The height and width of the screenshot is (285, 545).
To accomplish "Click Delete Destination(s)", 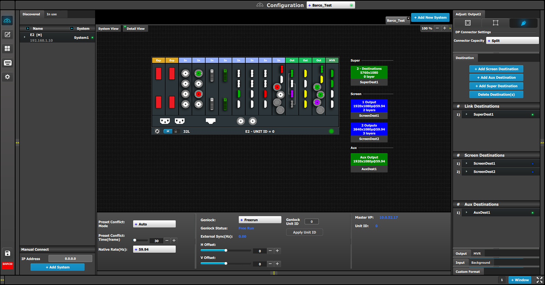I will coord(496,95).
